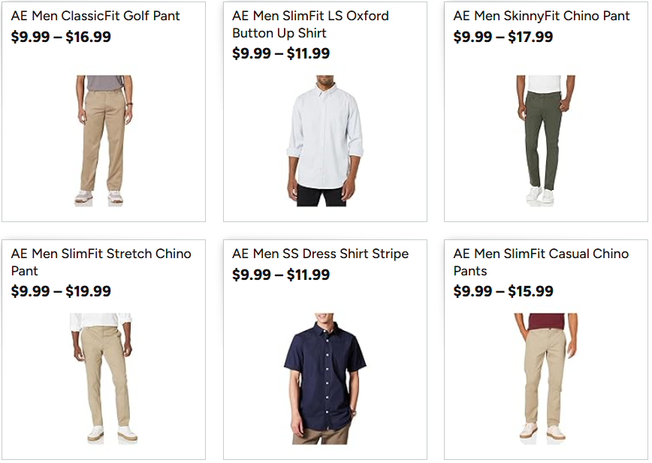Click the green SkinnyFit Chino Pant photo

tap(546, 139)
